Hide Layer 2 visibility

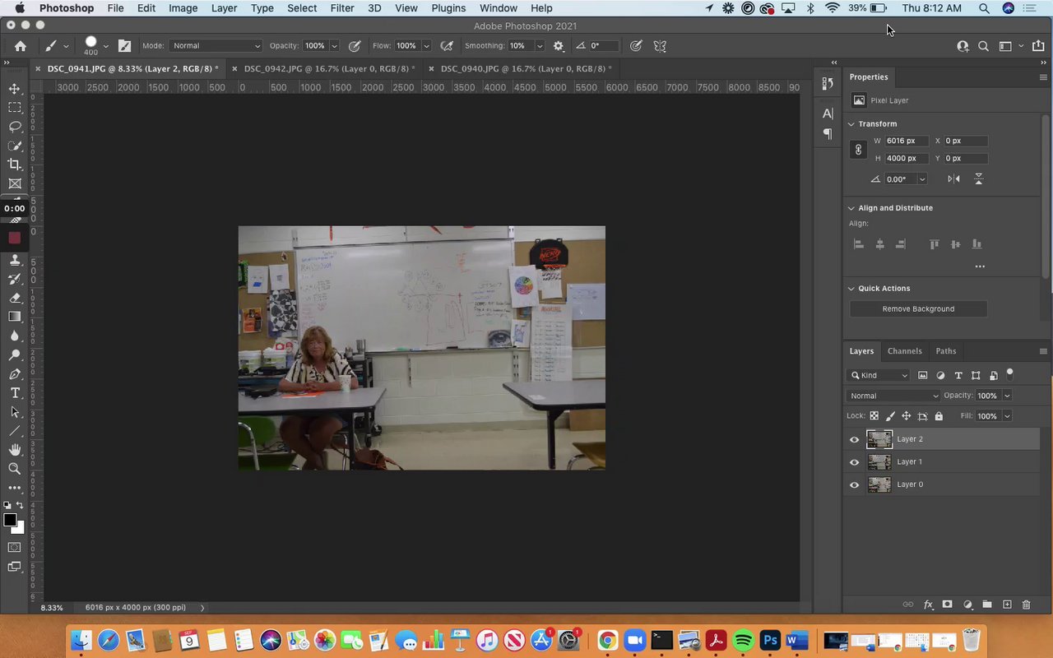[854, 439]
